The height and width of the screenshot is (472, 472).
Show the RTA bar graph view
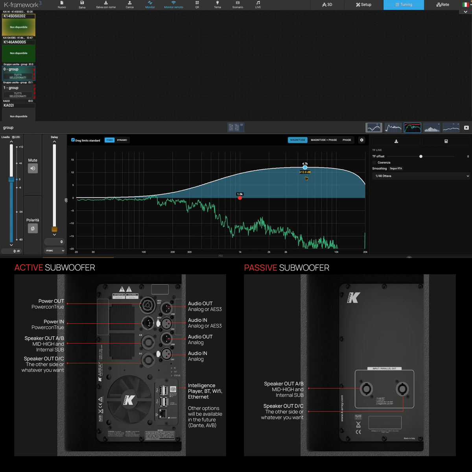[x=432, y=127]
